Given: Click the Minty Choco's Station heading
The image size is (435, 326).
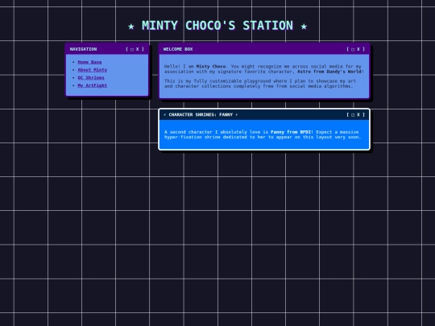Looking at the screenshot, I should coord(217,26).
